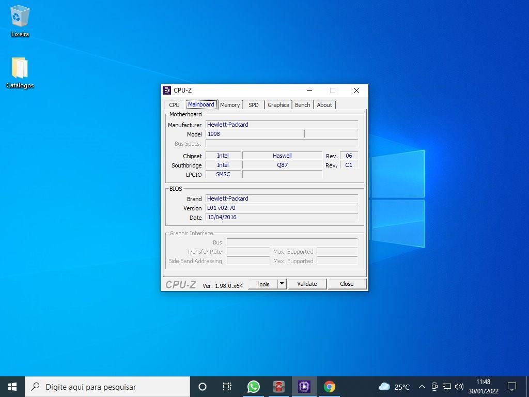Open the Bench tab
The height and width of the screenshot is (397, 529).
303,105
